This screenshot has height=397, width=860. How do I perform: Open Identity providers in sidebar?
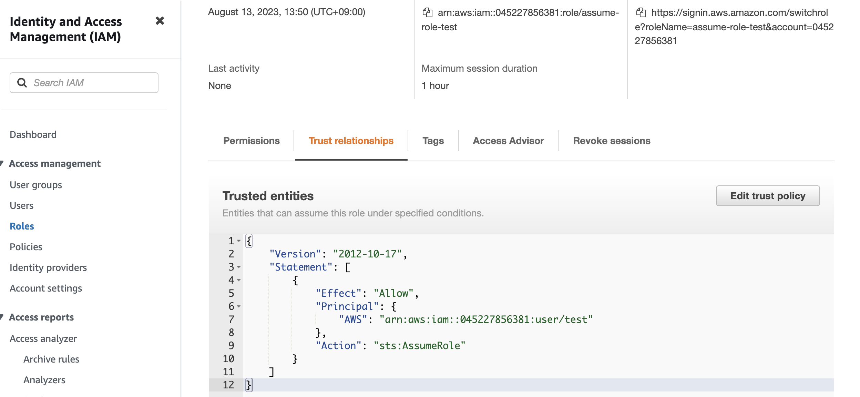click(x=48, y=268)
